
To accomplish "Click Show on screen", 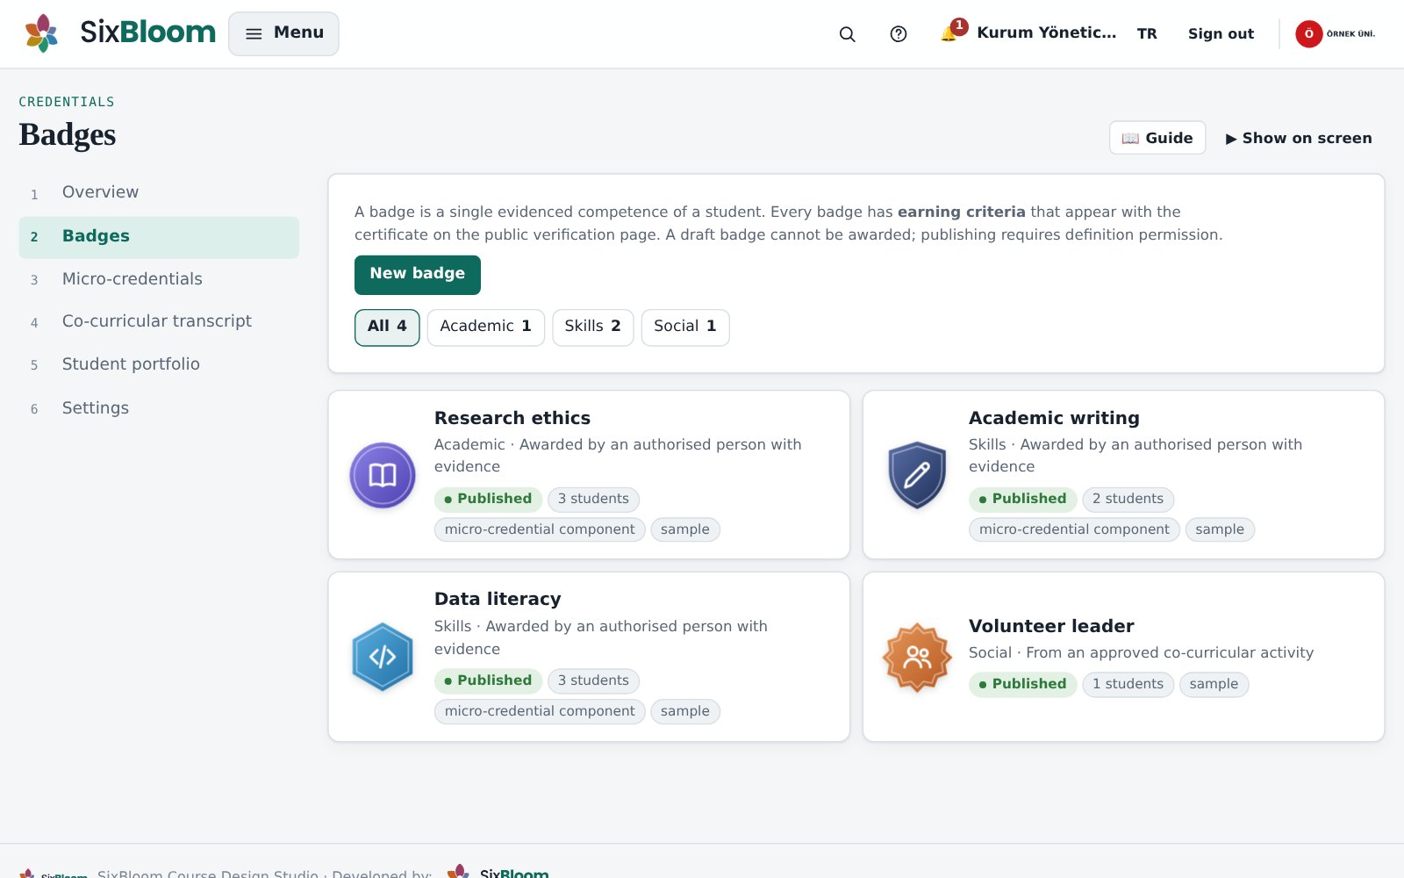I will (1299, 138).
